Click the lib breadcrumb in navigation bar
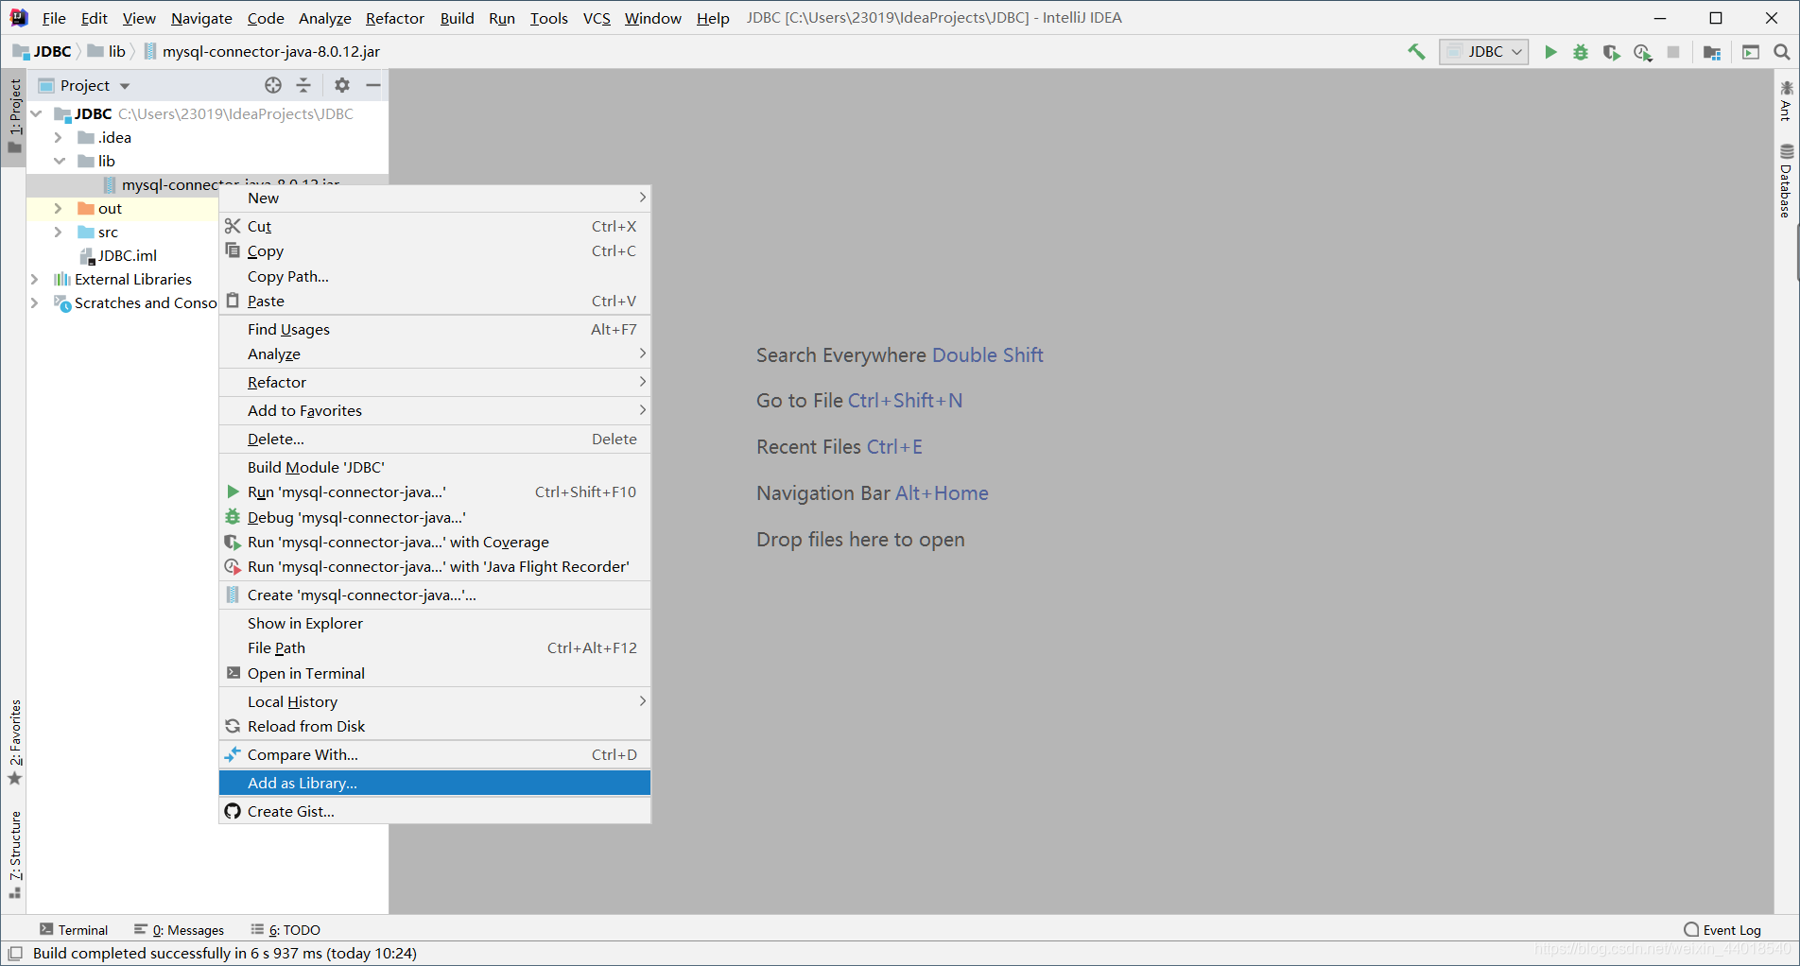This screenshot has height=966, width=1800. coord(107,51)
